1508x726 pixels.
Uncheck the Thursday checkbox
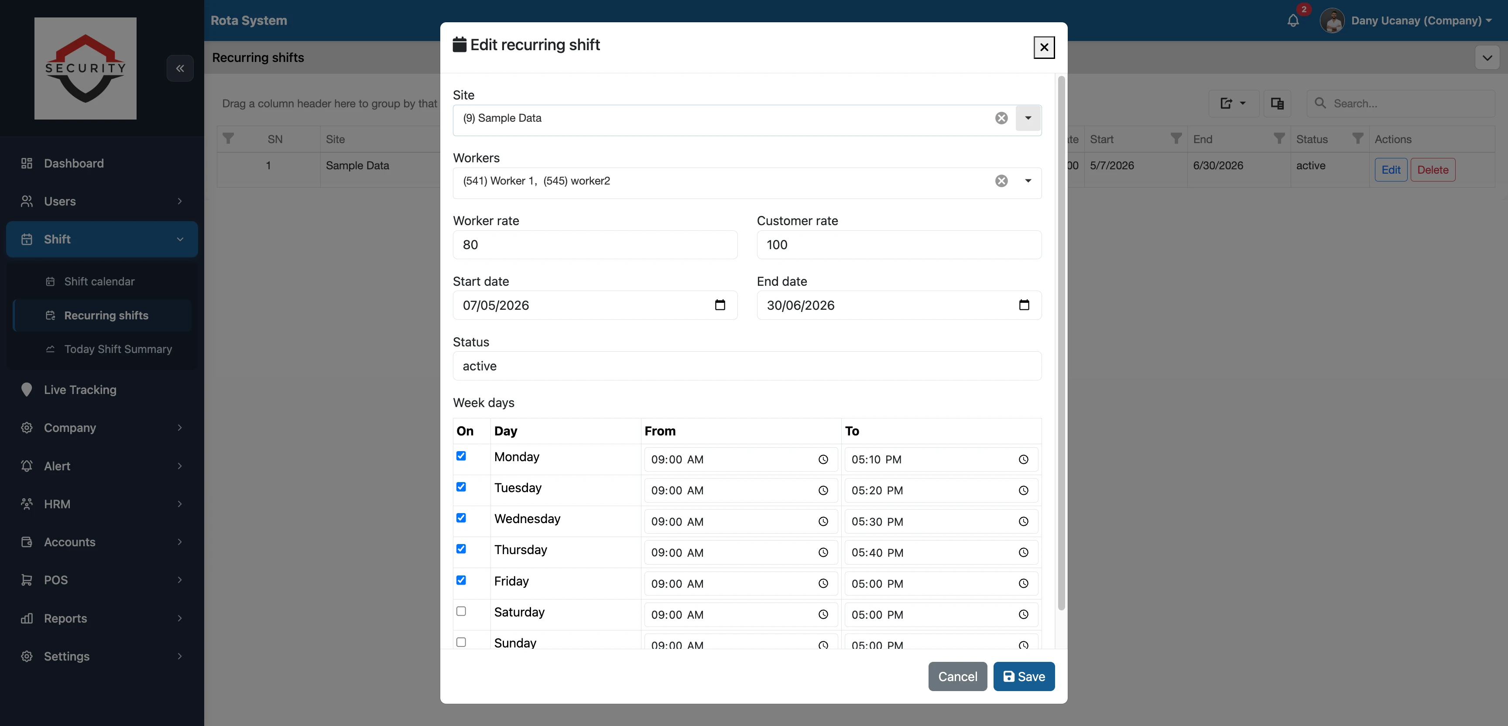tap(461, 549)
